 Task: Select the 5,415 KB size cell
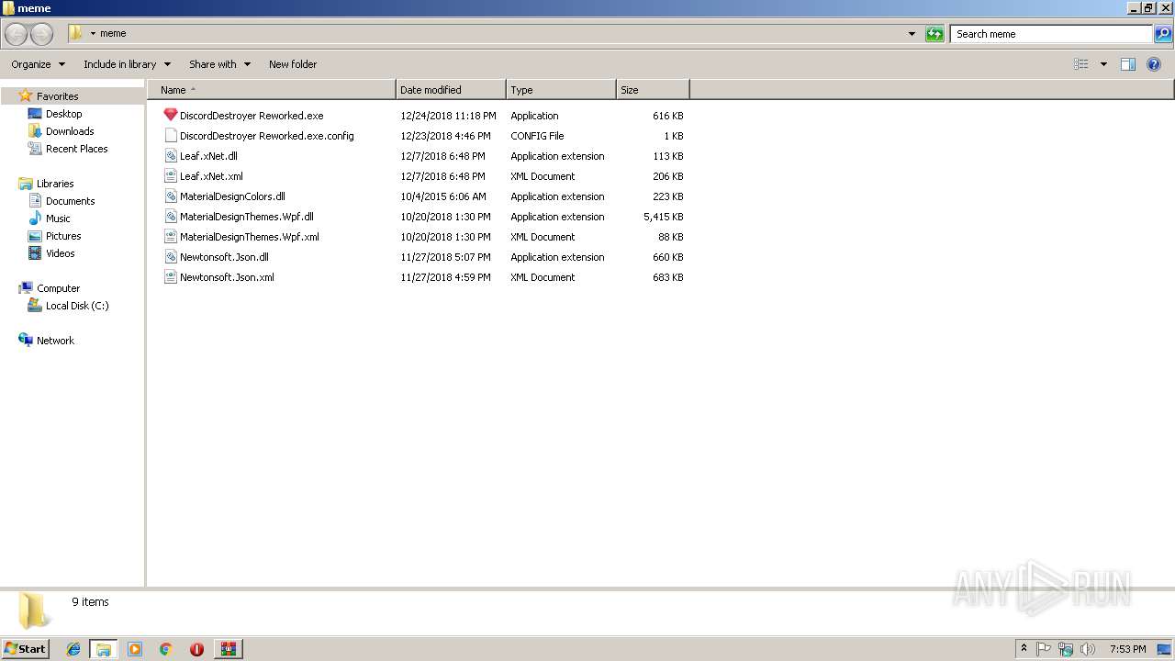[x=663, y=217]
